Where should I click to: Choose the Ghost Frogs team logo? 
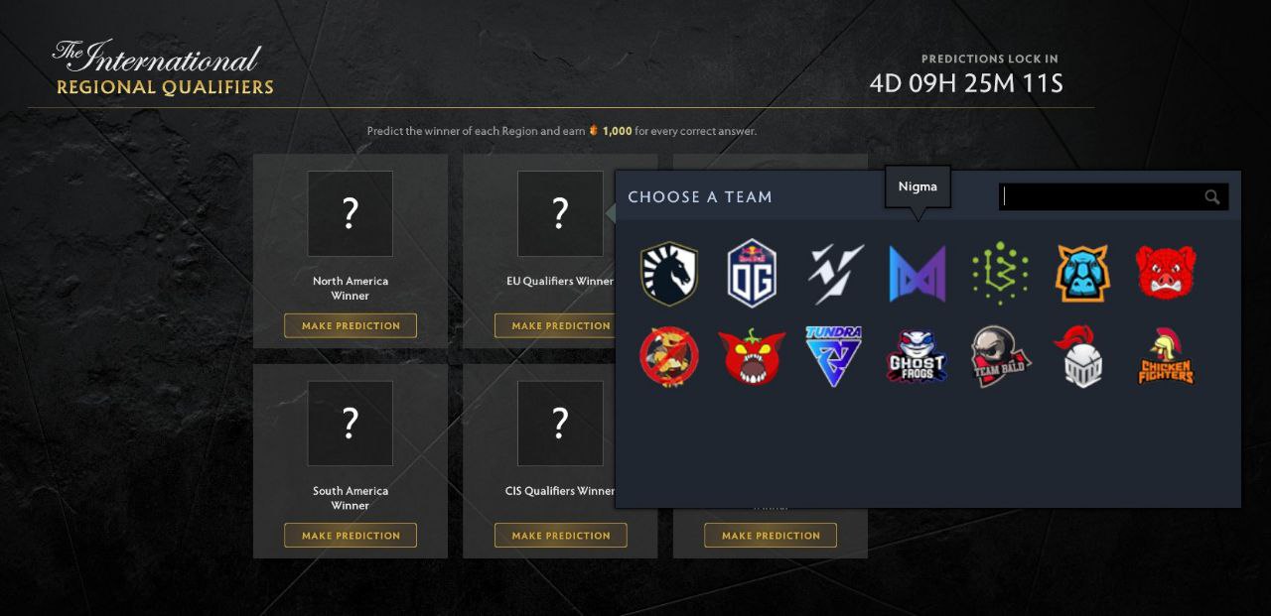(x=917, y=357)
